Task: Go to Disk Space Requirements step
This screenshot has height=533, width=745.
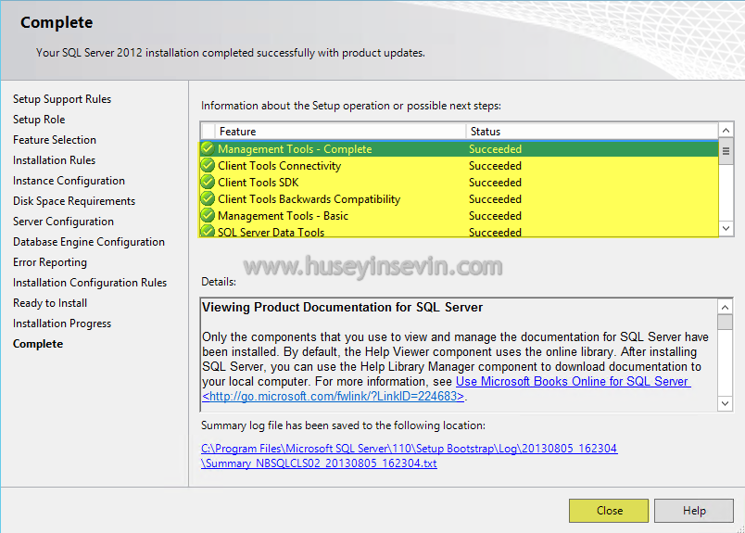Action: pyautogui.click(x=74, y=201)
